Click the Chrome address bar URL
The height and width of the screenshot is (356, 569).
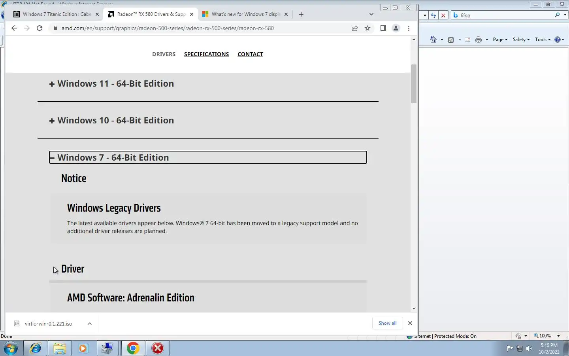(x=168, y=28)
